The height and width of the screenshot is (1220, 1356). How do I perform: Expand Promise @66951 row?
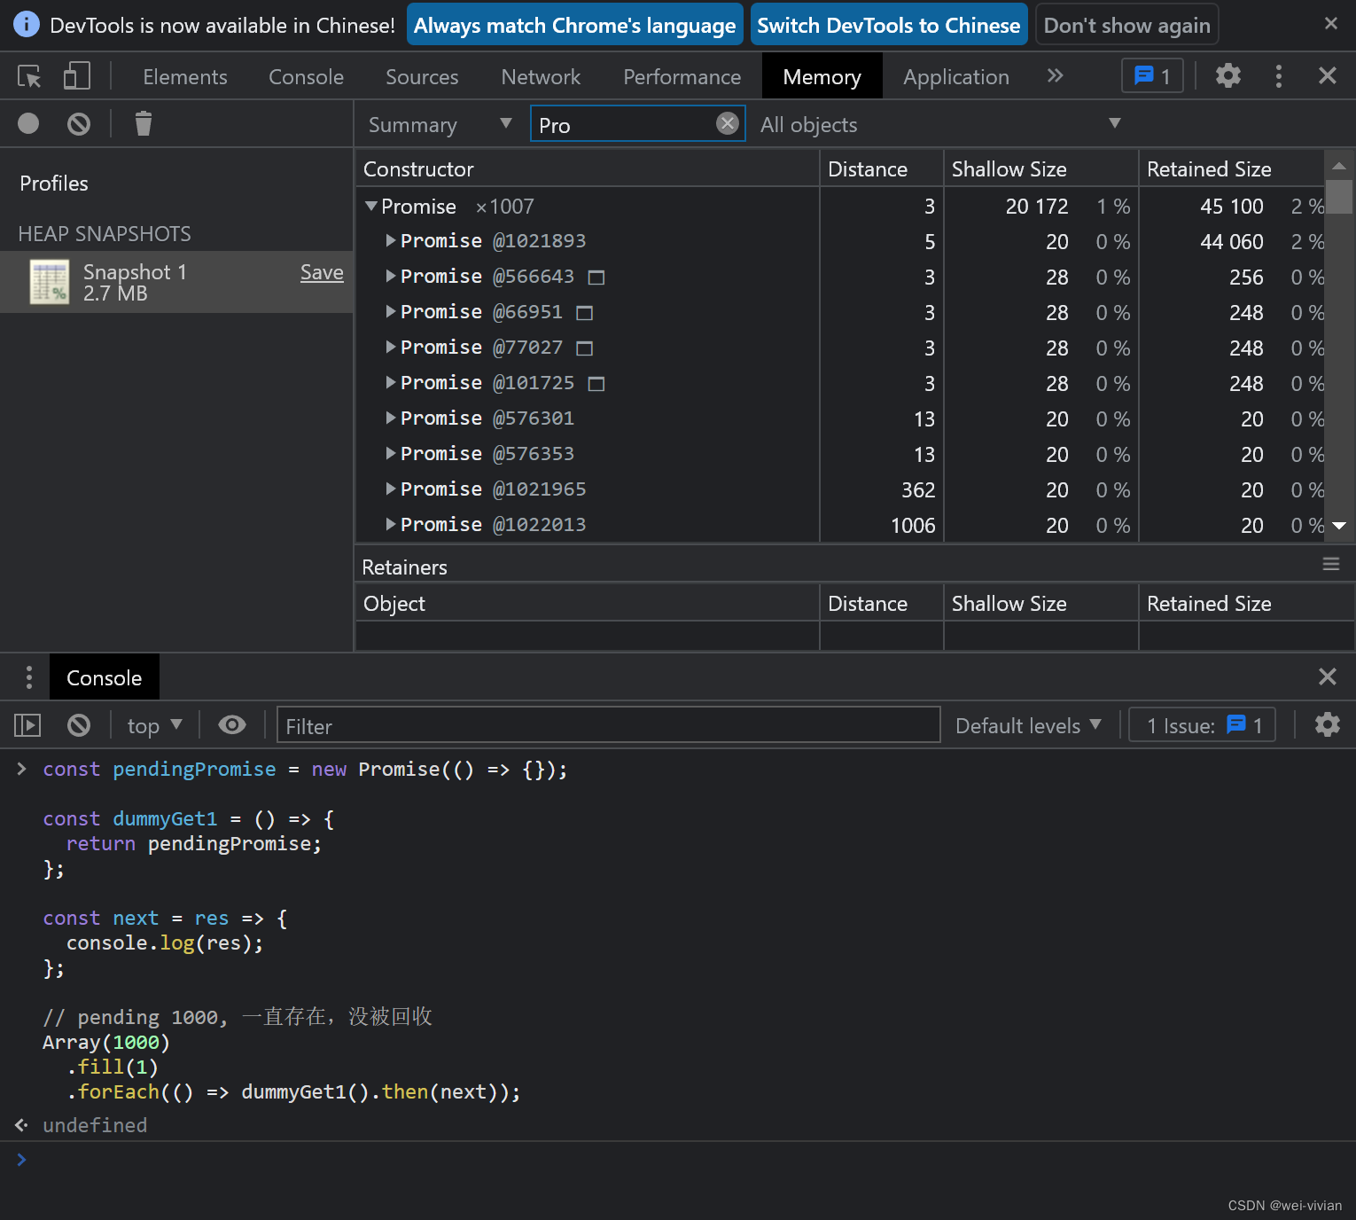(391, 311)
